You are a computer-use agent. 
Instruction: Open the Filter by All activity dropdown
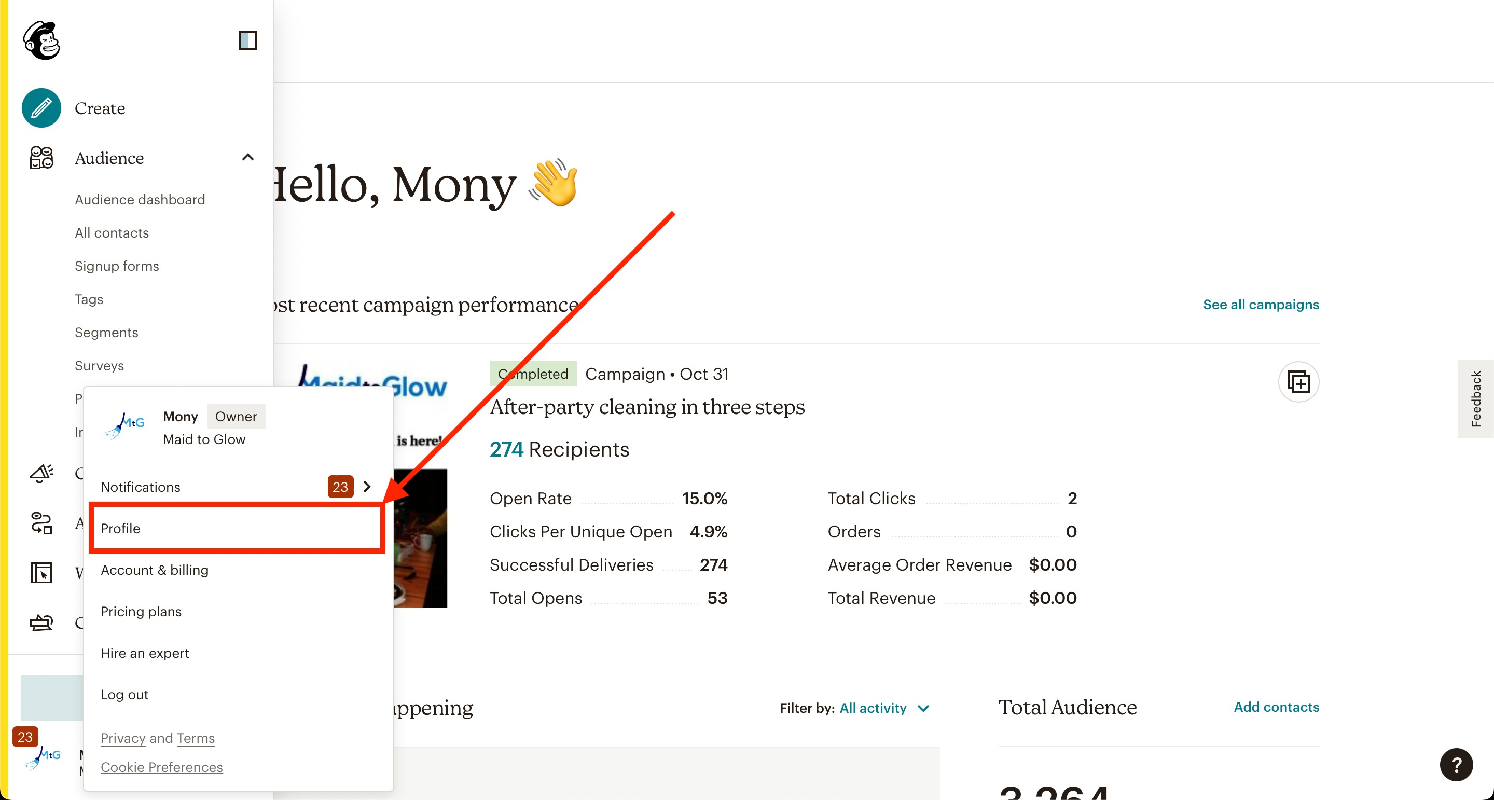884,708
